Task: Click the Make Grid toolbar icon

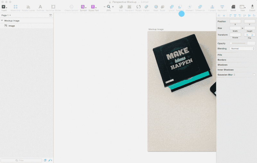Action: pos(15,7)
